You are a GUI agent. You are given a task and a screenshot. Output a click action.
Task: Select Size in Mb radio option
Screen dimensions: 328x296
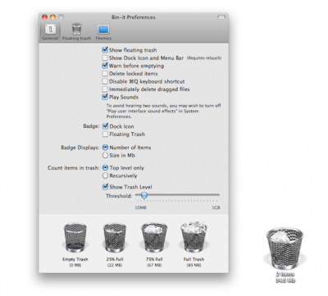pyautogui.click(x=105, y=155)
